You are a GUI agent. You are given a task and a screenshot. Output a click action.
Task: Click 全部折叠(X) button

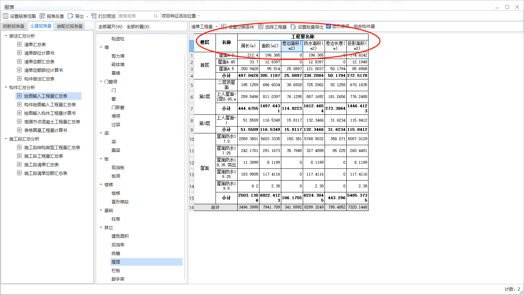tap(138, 26)
